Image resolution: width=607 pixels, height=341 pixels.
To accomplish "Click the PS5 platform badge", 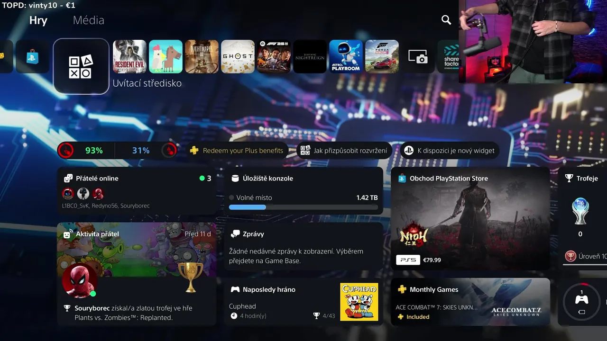I will click(x=408, y=260).
